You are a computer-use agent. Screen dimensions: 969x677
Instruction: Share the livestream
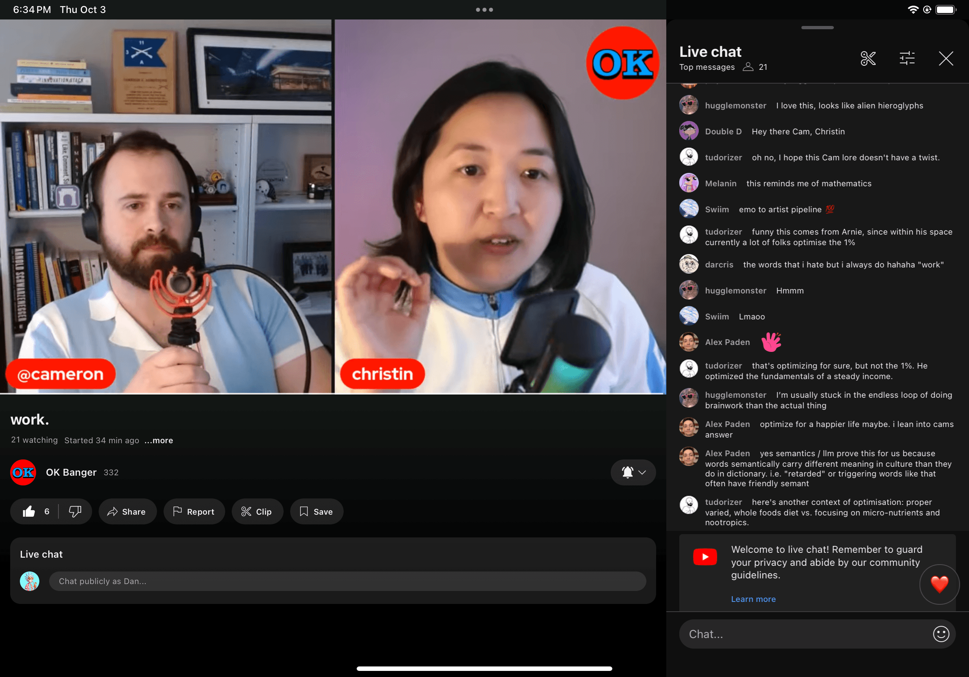tap(127, 511)
